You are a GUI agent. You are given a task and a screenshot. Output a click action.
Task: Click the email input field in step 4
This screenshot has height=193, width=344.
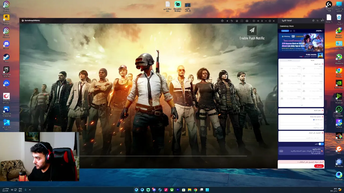pyautogui.click(x=301, y=138)
